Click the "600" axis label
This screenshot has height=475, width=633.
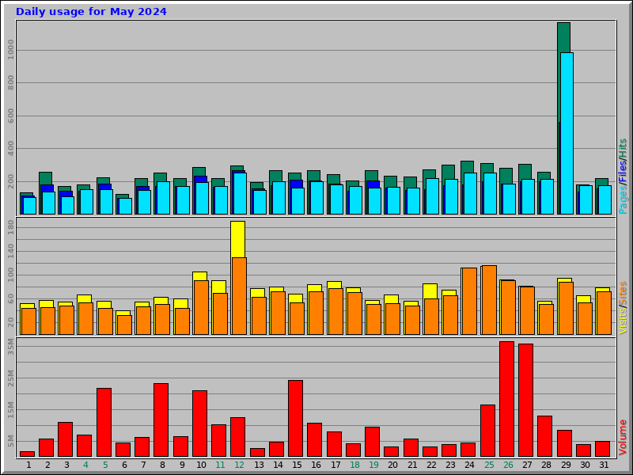pyautogui.click(x=10, y=116)
